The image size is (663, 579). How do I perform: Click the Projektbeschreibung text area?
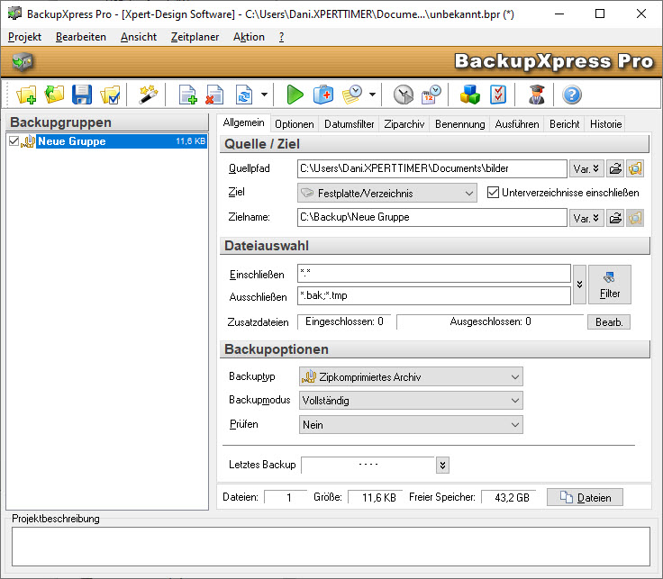331,547
